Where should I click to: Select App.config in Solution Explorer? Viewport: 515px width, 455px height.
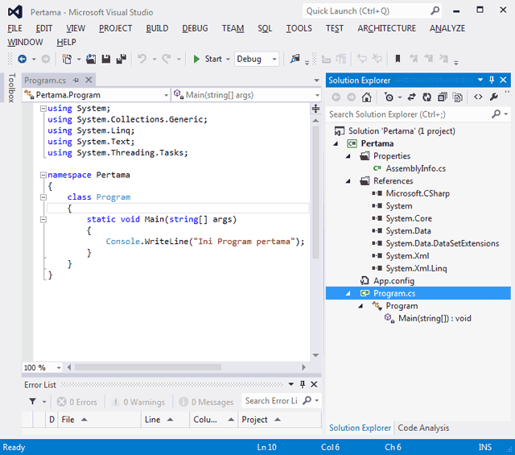(x=393, y=281)
